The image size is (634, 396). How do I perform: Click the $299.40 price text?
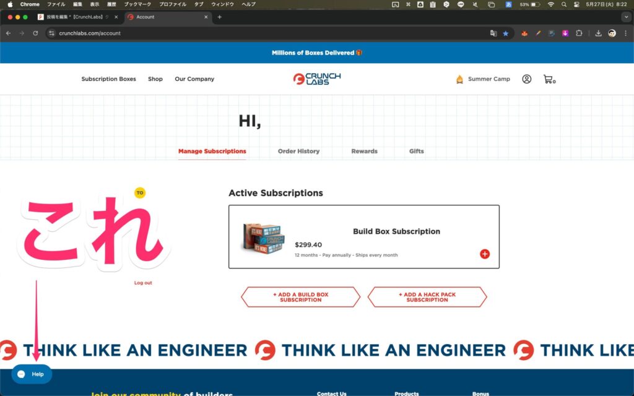coord(308,244)
